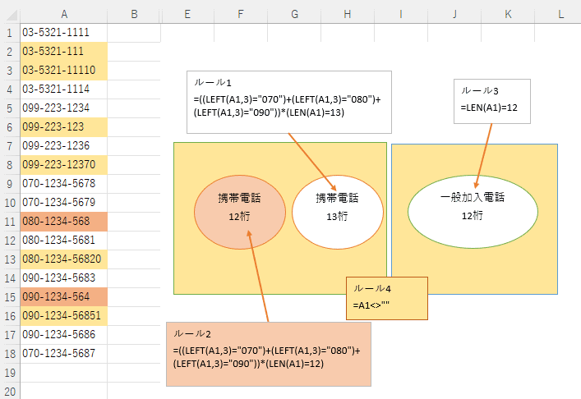The height and width of the screenshot is (399, 581).
Task: Click cell with 099-223-1234
Action: [64, 108]
